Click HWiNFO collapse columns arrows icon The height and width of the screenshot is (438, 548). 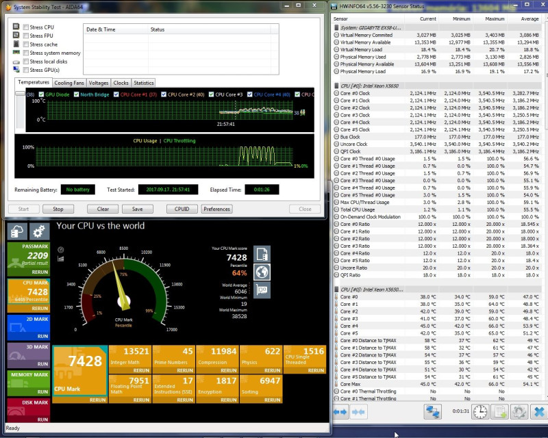[x=358, y=412]
